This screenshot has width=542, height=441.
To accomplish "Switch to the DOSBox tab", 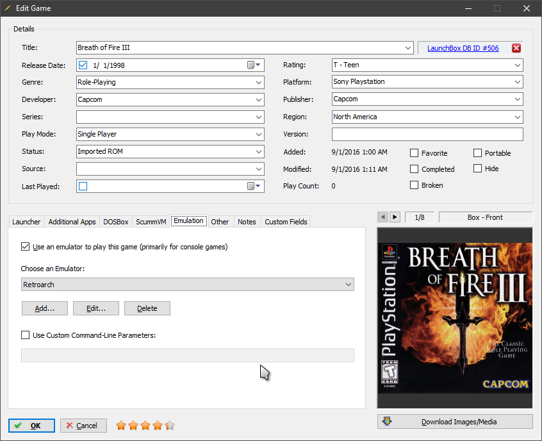I will coord(116,222).
